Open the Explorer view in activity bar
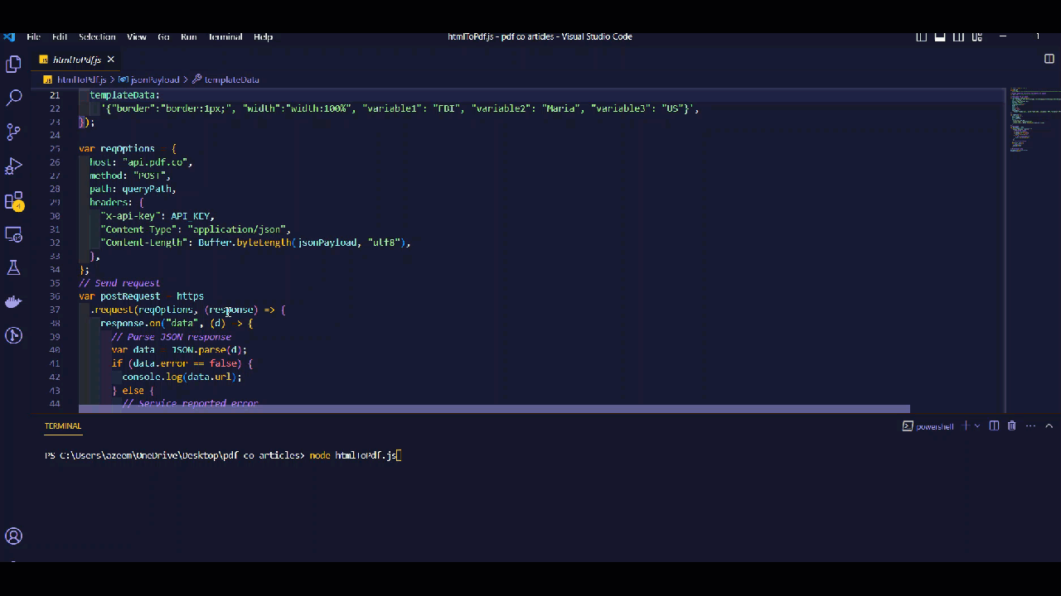The image size is (1061, 596). [13, 64]
